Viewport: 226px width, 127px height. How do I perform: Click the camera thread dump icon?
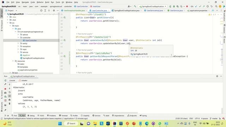click(5, 93)
